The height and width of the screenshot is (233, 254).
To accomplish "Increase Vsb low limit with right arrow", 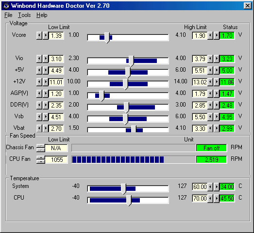I will (46, 117).
